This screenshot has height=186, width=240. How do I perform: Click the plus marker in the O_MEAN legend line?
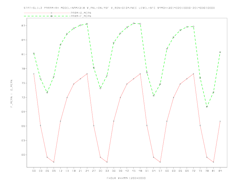pyautogui.click(x=52, y=13)
